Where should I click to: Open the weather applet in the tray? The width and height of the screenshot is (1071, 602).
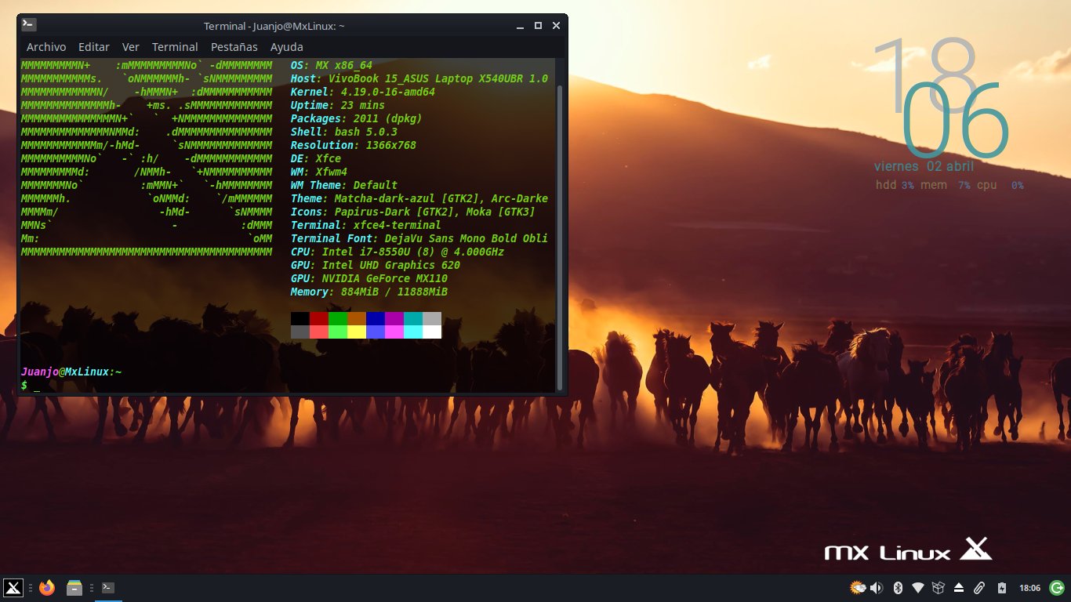tap(858, 588)
